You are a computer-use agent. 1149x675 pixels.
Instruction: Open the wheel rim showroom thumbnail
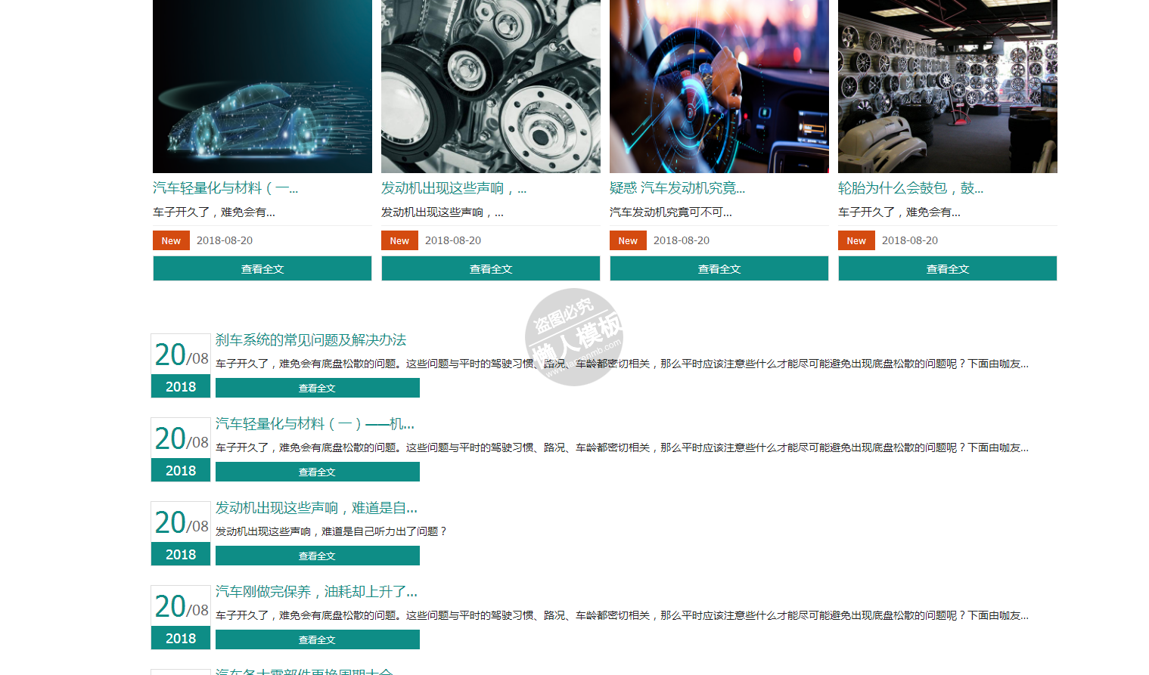coord(948,86)
